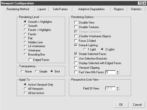The image size is (147, 110).
Task: Click the help question mark icon
Action: [x=140, y=3]
